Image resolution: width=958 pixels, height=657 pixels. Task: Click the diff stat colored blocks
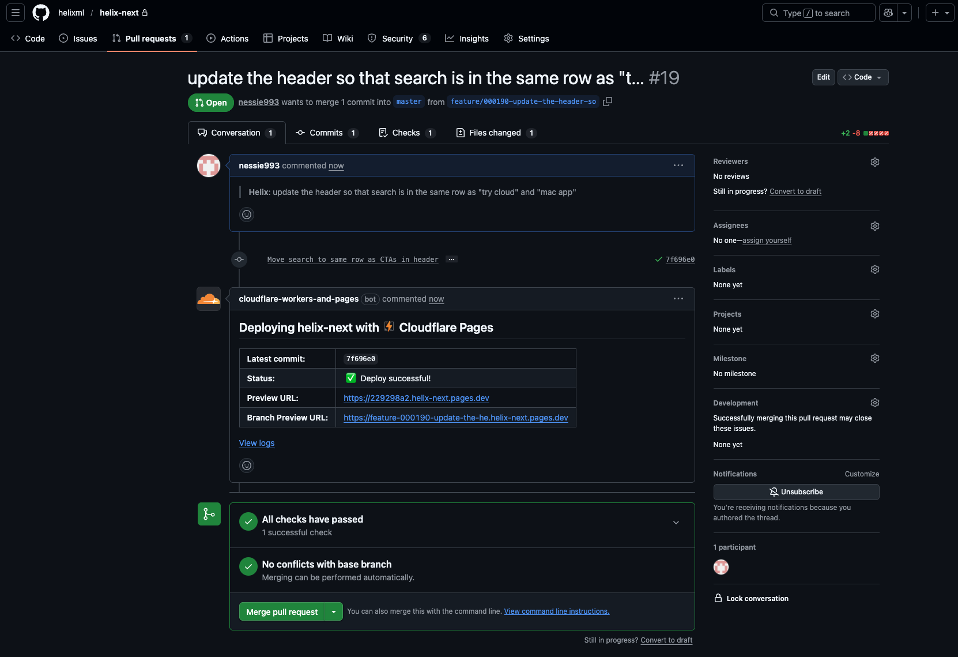pyautogui.click(x=876, y=133)
